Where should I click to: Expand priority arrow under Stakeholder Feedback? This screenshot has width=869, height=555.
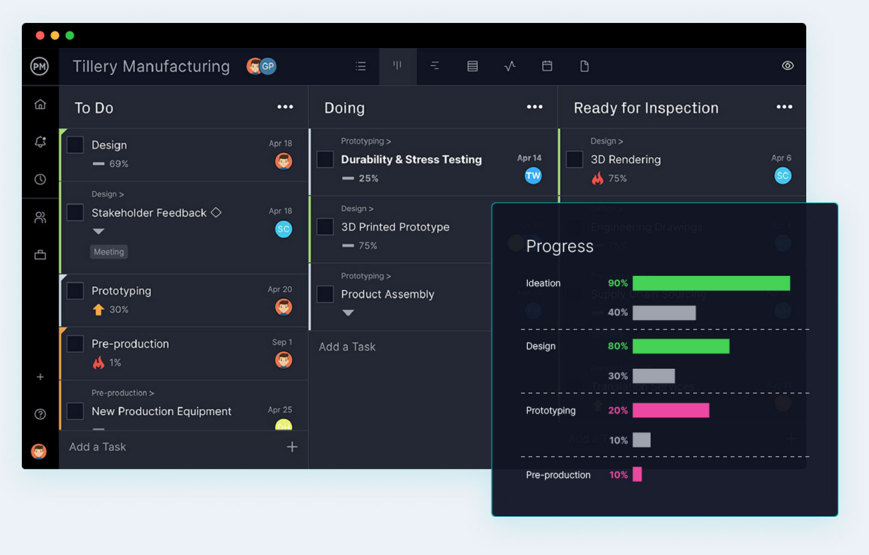pos(98,232)
